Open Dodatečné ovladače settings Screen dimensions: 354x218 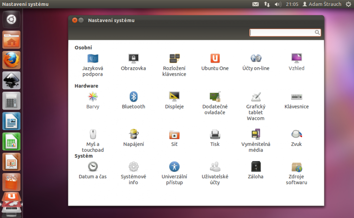(x=215, y=103)
